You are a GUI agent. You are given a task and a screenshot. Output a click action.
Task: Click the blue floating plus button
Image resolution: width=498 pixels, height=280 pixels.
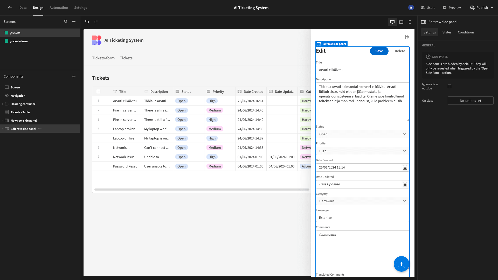[401, 264]
